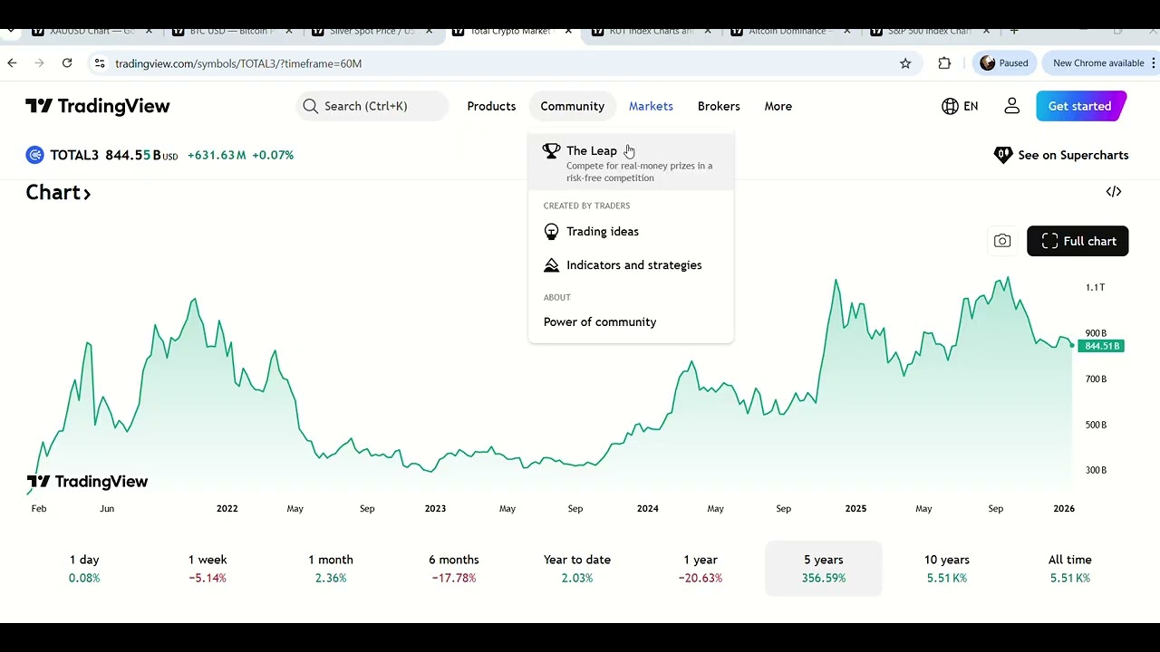Select Indicators and strategies menu entry
The width and height of the screenshot is (1160, 652).
click(x=631, y=265)
